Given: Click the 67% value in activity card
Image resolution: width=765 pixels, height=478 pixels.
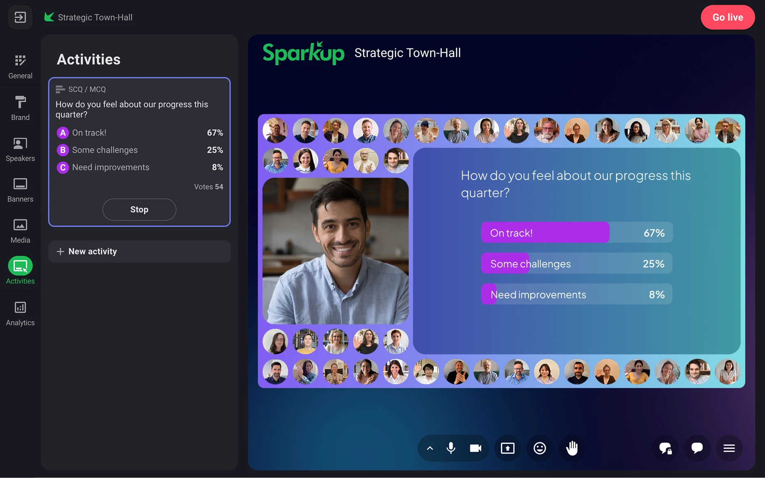Looking at the screenshot, I should (215, 133).
